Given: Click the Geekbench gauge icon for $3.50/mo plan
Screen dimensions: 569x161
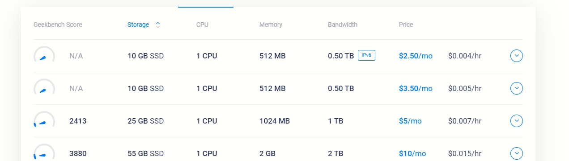Looking at the screenshot, I should (44, 87).
